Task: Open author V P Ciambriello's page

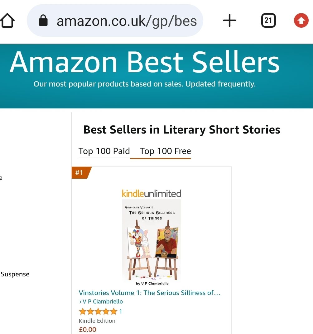Action: pos(103,302)
